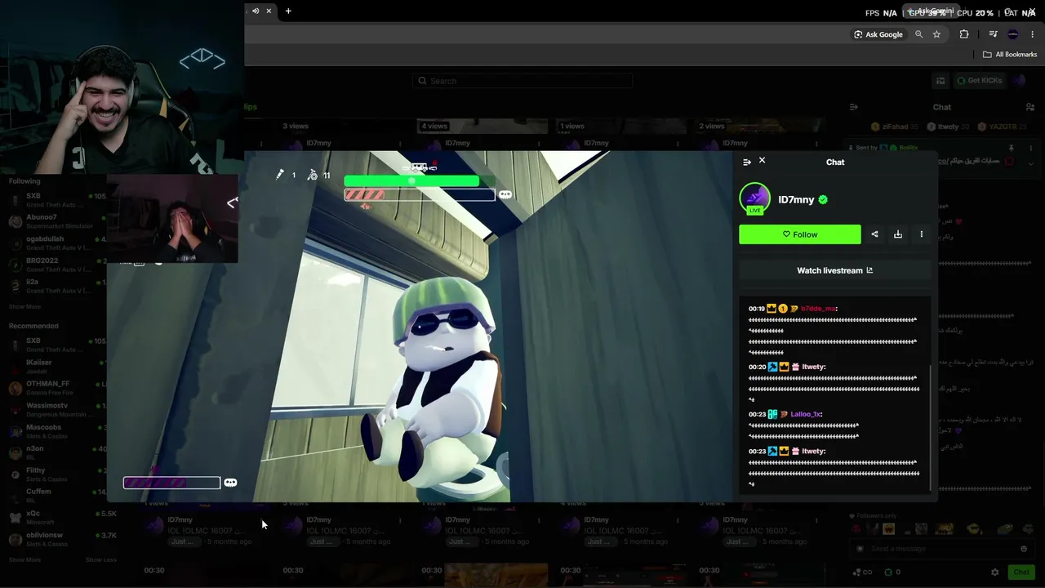Open Lalloo_1x's chat username
This screenshot has width=1045, height=588.
(x=805, y=414)
